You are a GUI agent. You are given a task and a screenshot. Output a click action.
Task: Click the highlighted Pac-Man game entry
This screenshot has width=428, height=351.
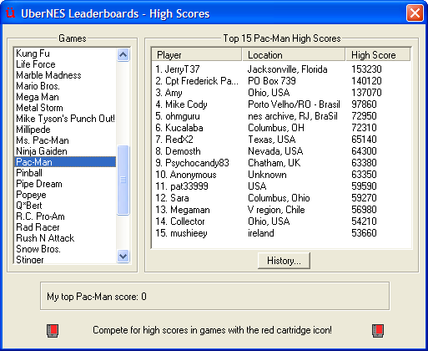pos(65,162)
